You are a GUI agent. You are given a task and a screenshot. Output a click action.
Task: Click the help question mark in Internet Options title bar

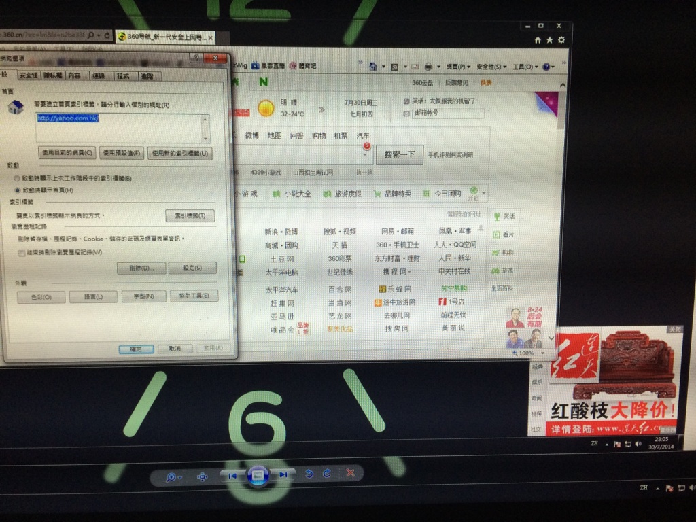click(x=196, y=58)
